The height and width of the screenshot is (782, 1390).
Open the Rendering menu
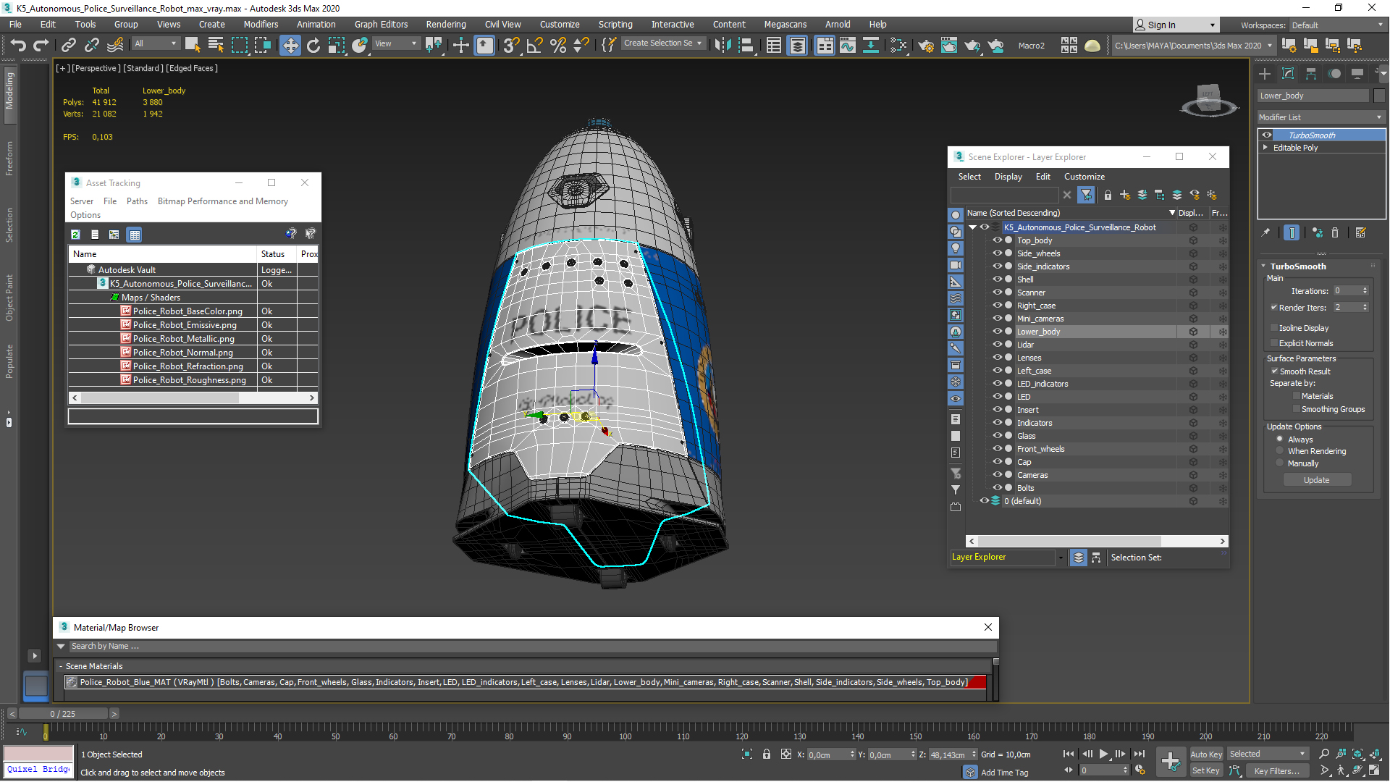click(x=445, y=25)
